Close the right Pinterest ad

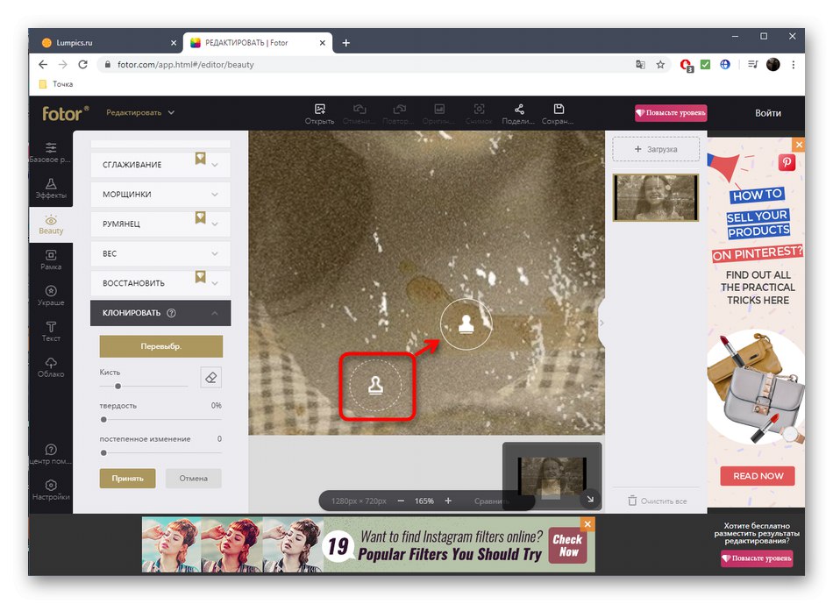point(799,145)
